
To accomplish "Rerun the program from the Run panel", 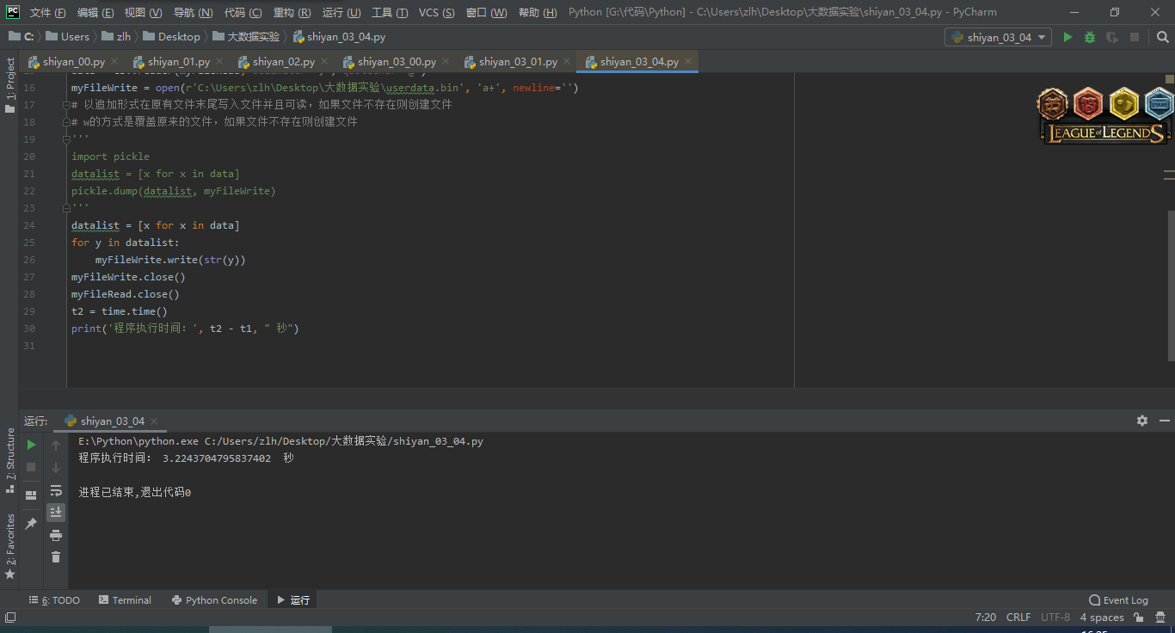I will tap(31, 445).
